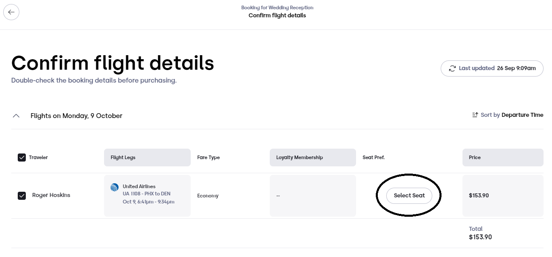The width and height of the screenshot is (552, 257).
Task: Click the Flight Legs column header
Action: coord(147,158)
